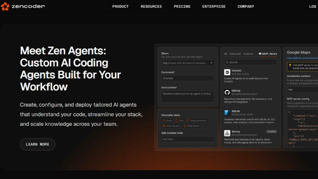
Task: Open the Share org dropdown
Action: click(188, 63)
